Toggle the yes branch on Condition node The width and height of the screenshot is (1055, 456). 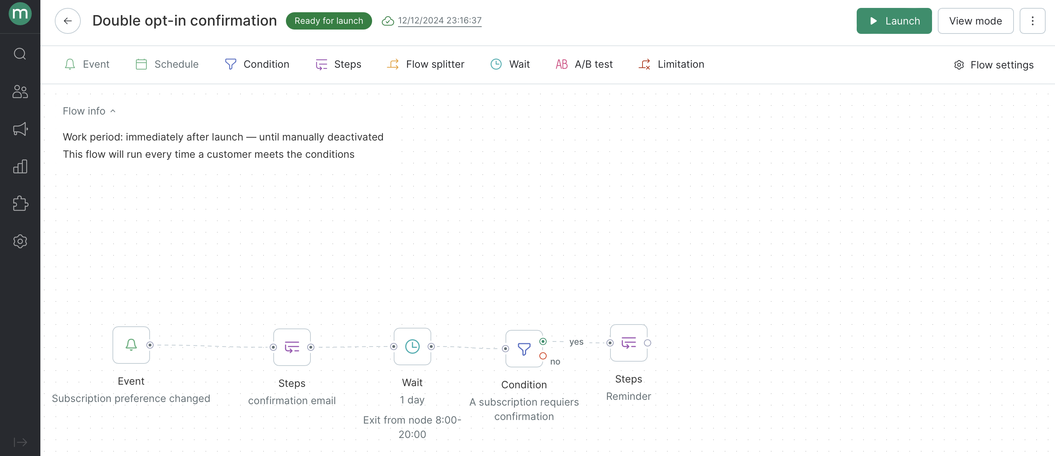[x=543, y=341]
